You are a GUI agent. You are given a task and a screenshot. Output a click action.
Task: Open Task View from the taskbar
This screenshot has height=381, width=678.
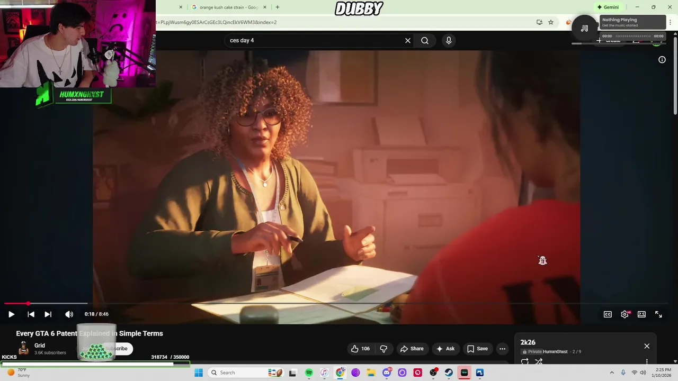click(x=292, y=373)
